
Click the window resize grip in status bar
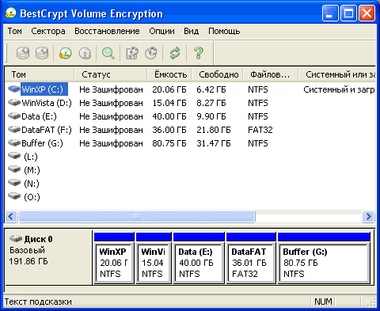tap(371, 302)
